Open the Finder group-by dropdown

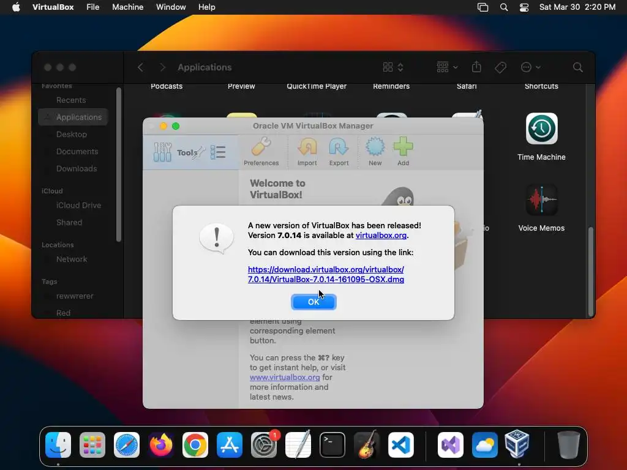(447, 67)
